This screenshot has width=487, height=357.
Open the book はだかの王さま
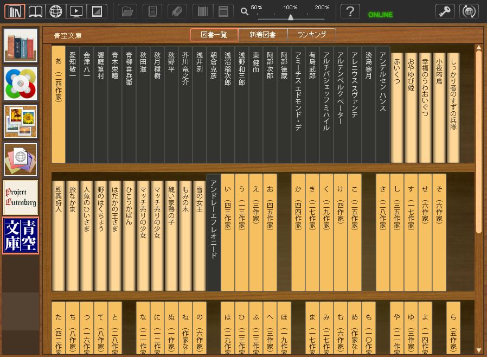115,236
